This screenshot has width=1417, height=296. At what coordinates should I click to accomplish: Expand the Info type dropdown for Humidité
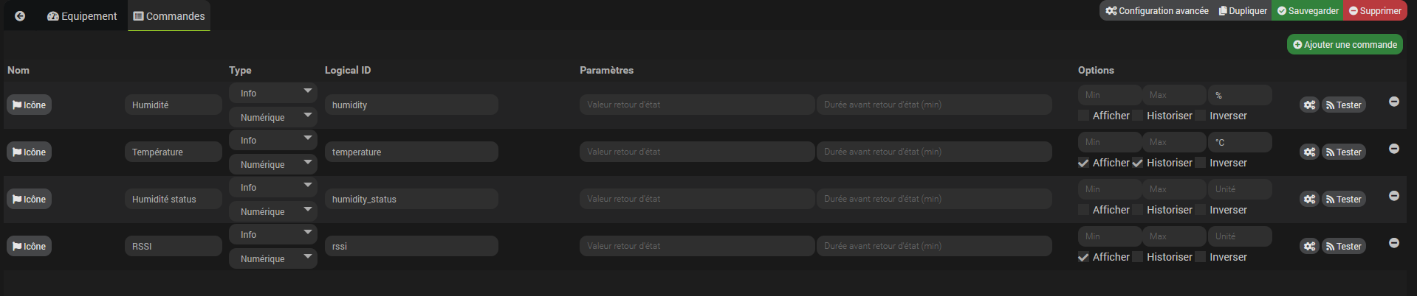(x=272, y=93)
